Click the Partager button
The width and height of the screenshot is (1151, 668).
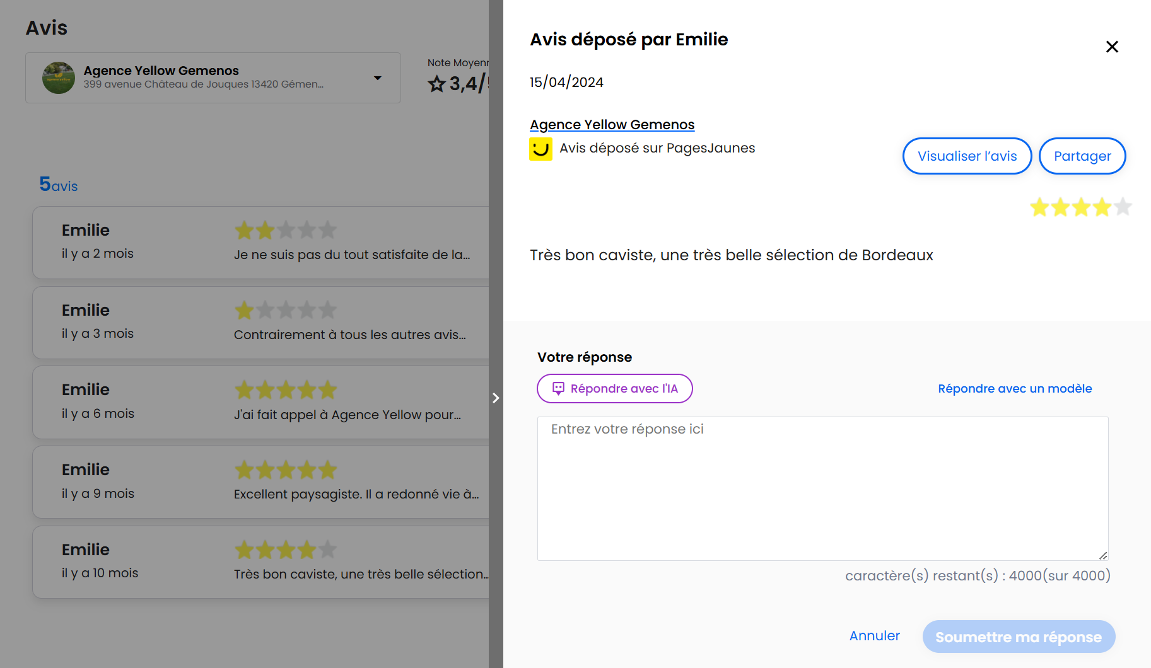click(1082, 156)
